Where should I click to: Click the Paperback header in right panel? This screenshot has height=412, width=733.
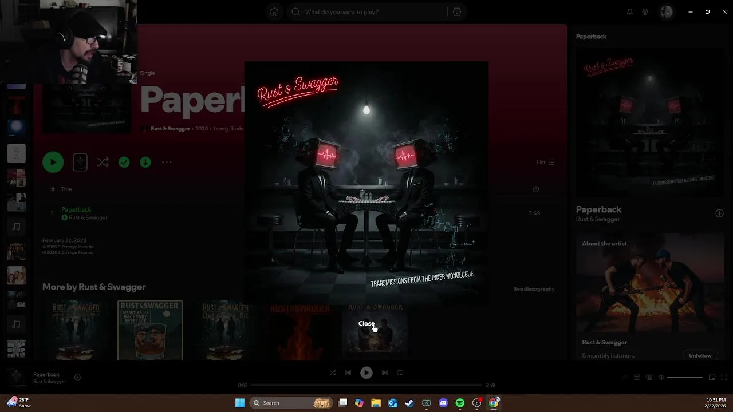click(591, 37)
